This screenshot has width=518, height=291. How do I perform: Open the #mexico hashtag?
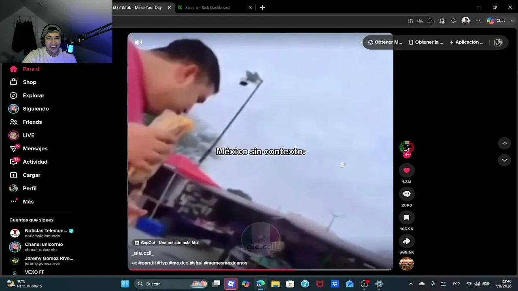pos(179,263)
